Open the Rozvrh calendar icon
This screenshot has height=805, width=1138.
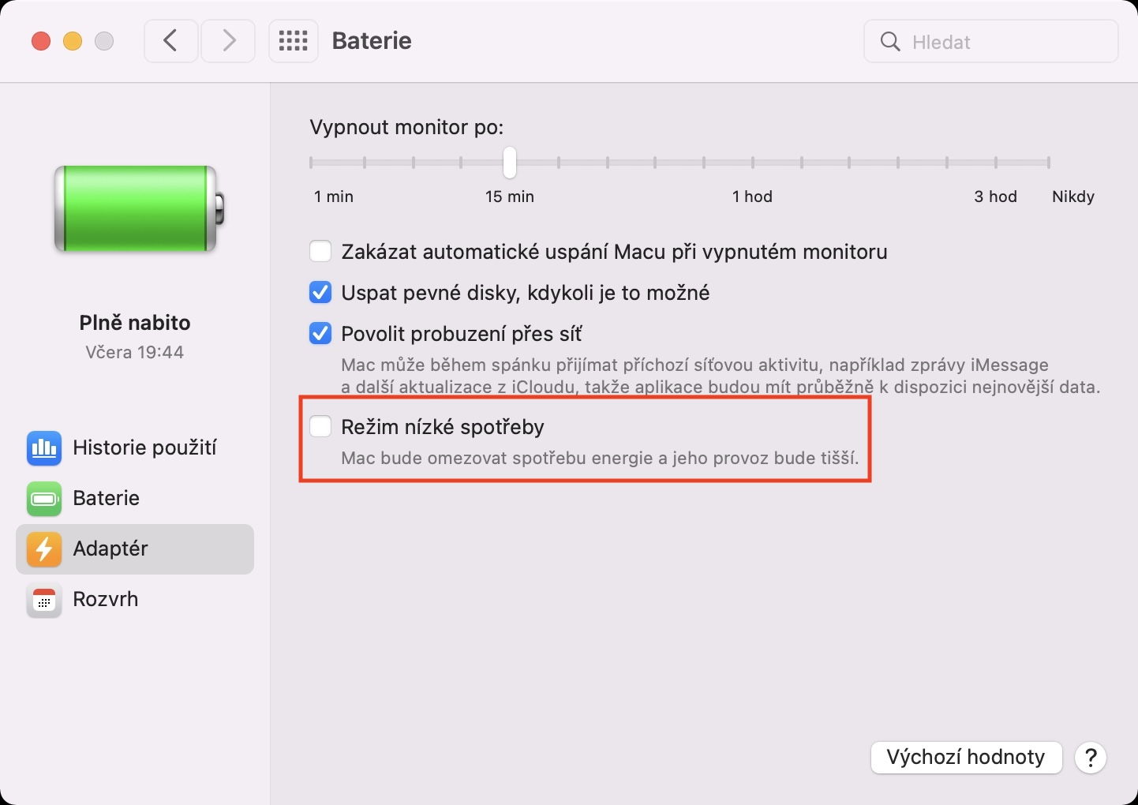(x=44, y=600)
